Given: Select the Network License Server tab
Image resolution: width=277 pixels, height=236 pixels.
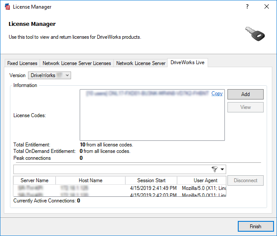Looking at the screenshot, I should click(140, 63).
